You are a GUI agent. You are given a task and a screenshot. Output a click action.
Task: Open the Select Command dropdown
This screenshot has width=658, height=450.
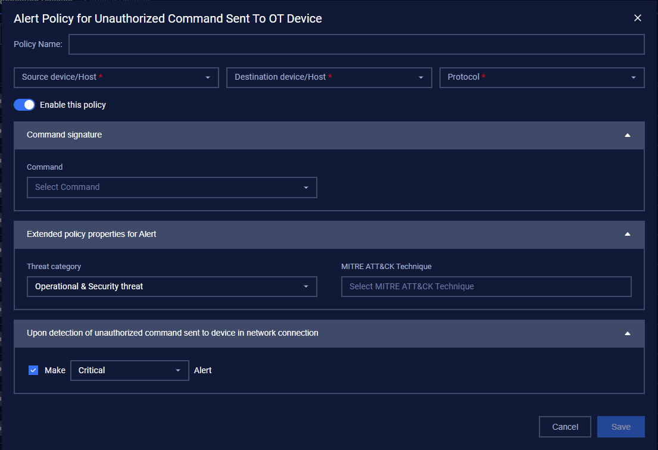pyautogui.click(x=171, y=187)
